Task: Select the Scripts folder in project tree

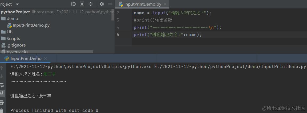Action: [x=13, y=39]
